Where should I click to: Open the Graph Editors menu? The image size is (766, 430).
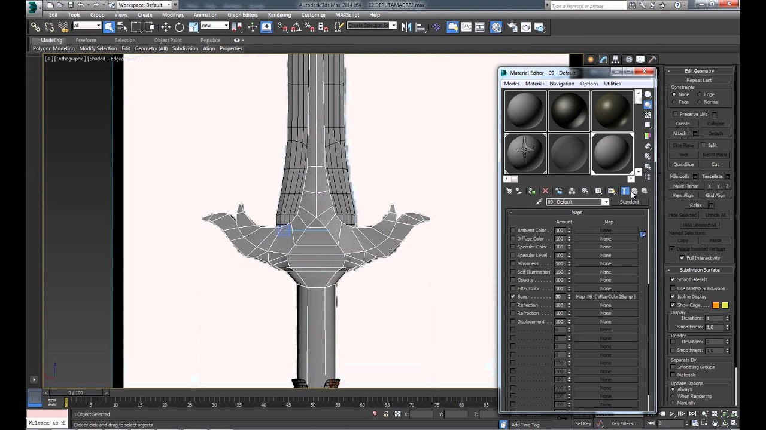click(x=243, y=15)
